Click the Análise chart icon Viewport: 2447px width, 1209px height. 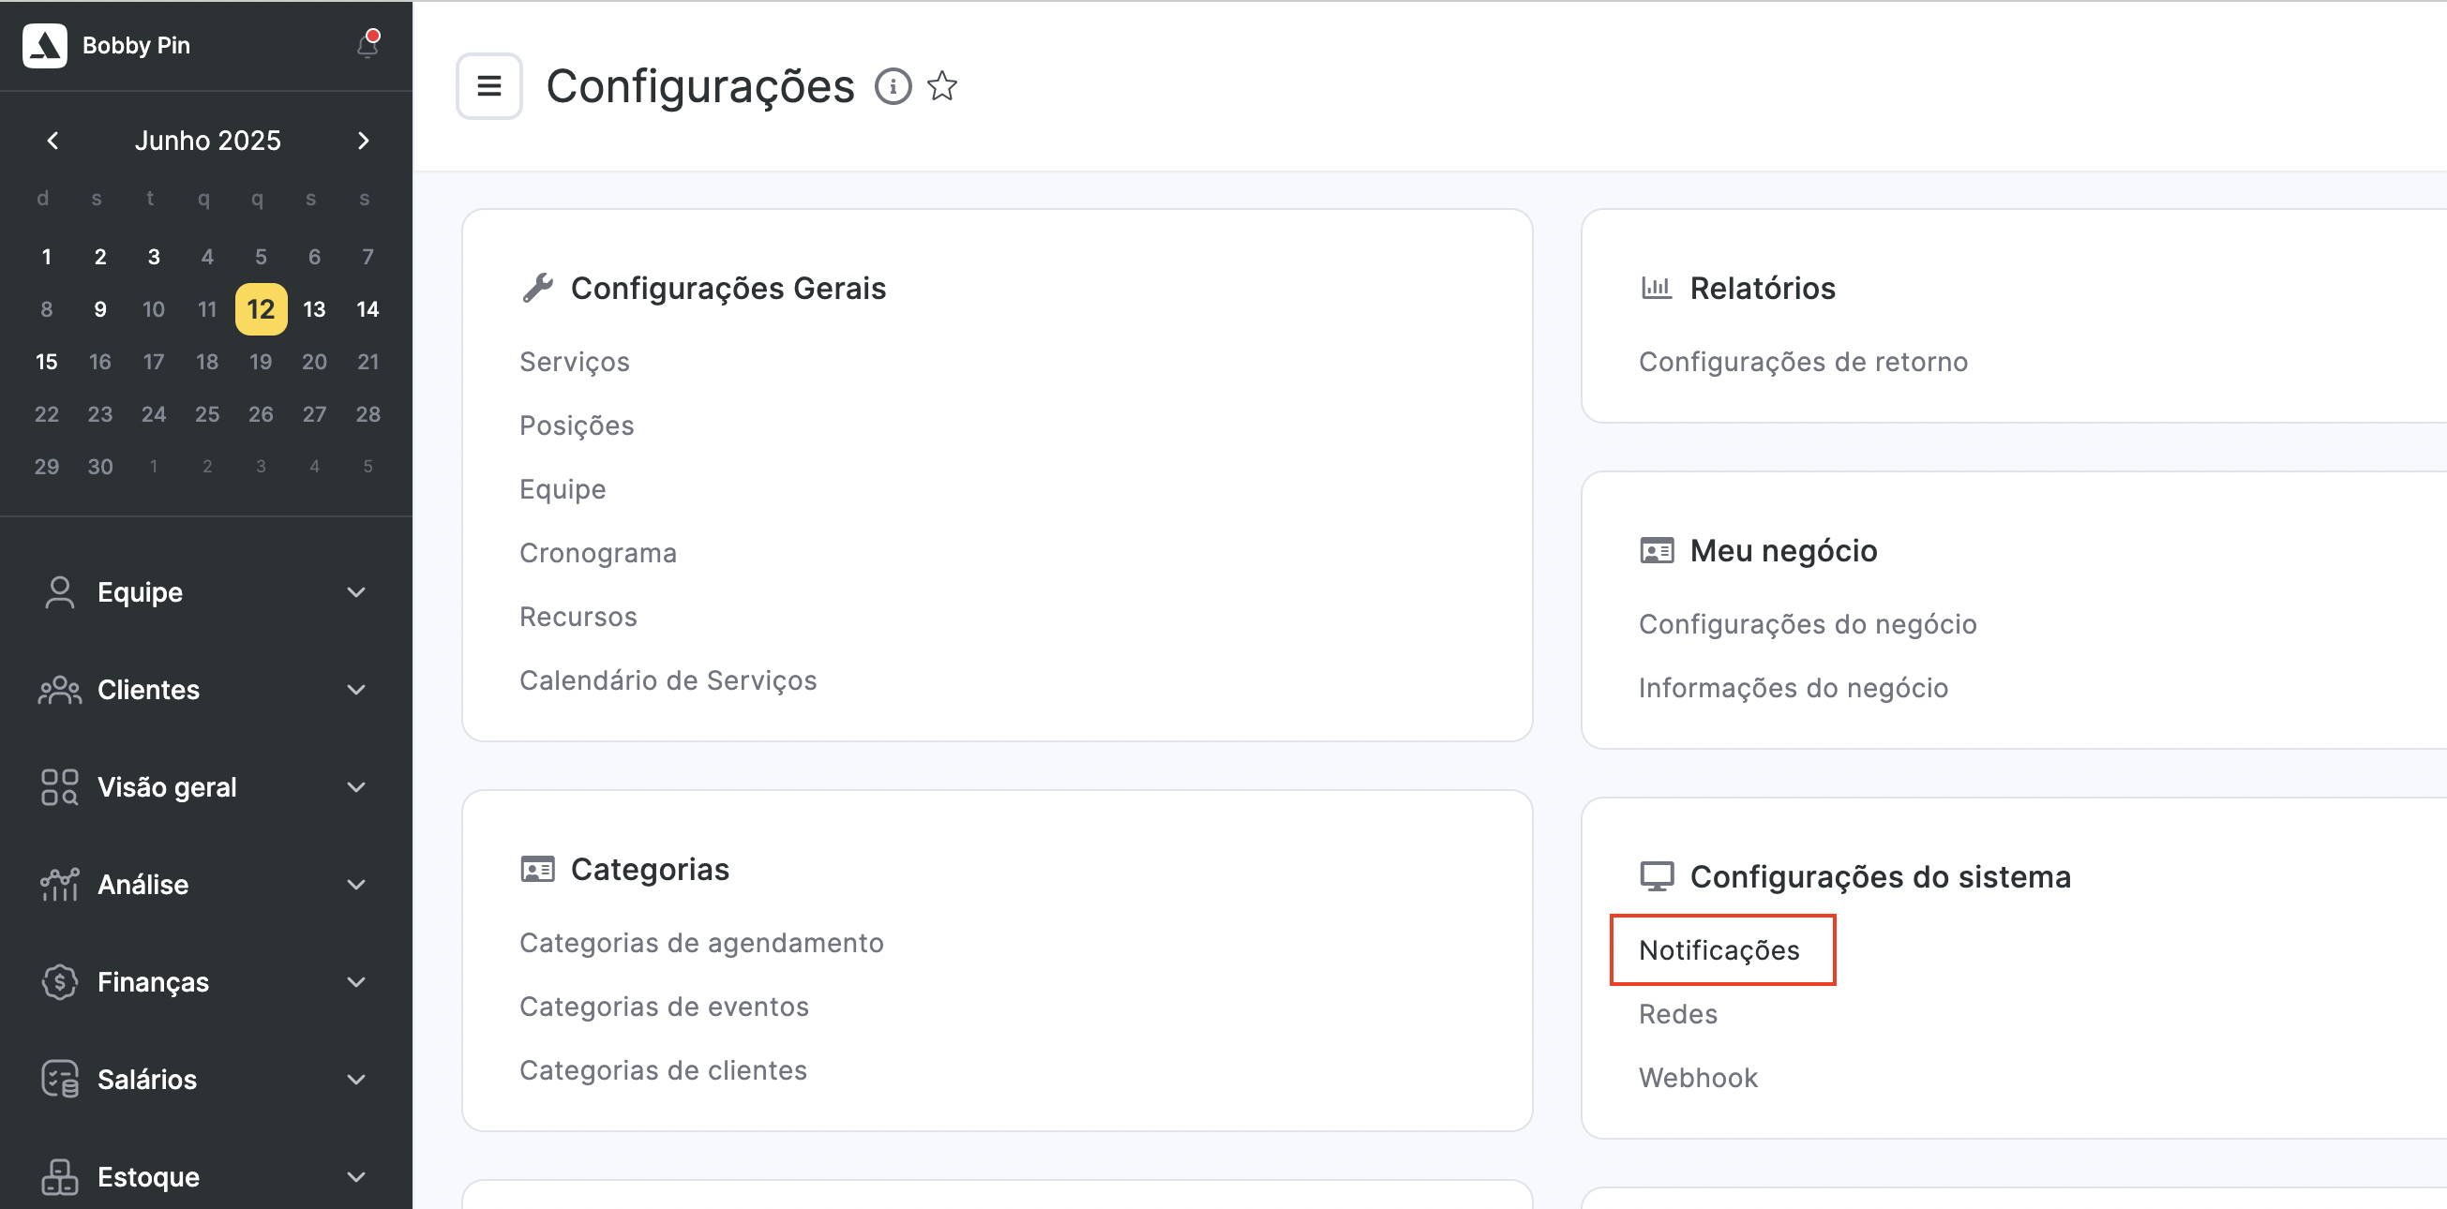tap(60, 884)
